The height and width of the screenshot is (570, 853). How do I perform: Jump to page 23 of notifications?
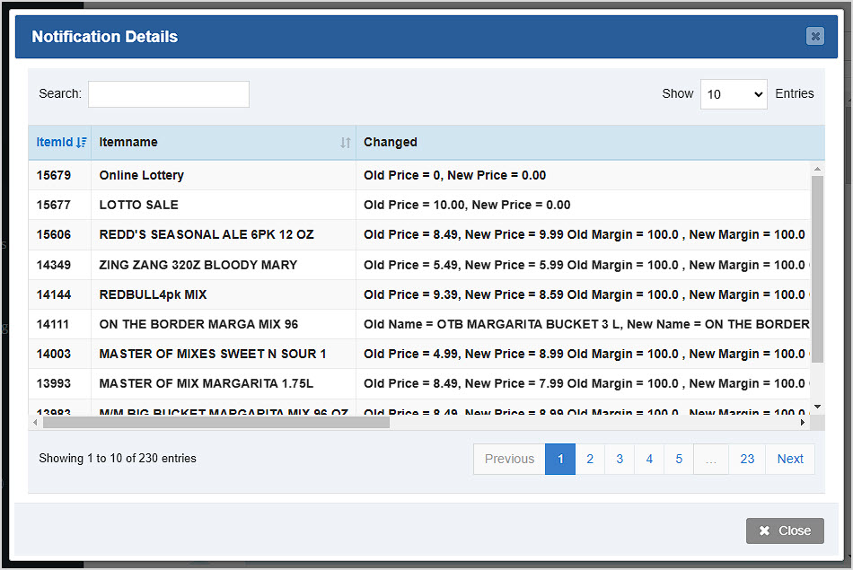747,459
